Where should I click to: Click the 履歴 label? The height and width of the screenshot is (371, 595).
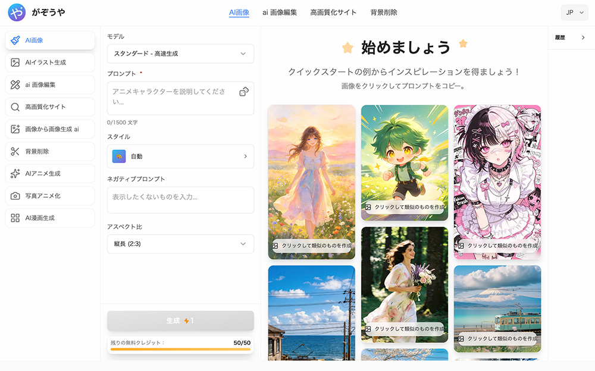[x=560, y=37]
